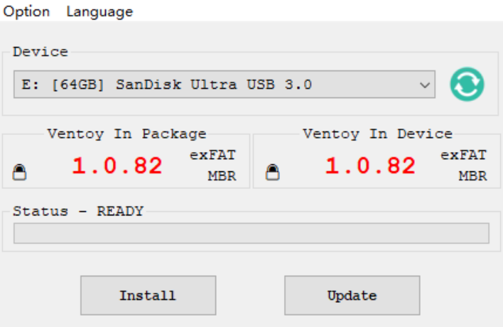The height and width of the screenshot is (327, 503).
Task: Open the Option menu
Action: tap(26, 12)
